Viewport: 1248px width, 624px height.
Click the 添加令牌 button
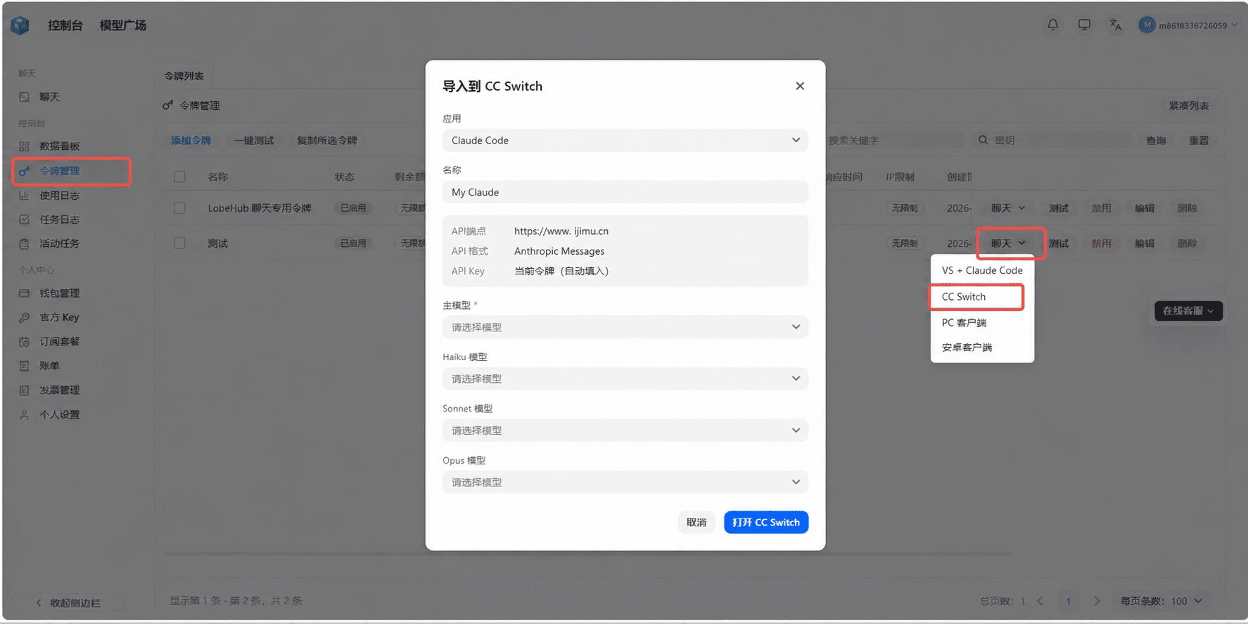pyautogui.click(x=191, y=140)
